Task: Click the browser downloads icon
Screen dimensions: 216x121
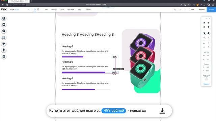Action: (x=213, y=5)
